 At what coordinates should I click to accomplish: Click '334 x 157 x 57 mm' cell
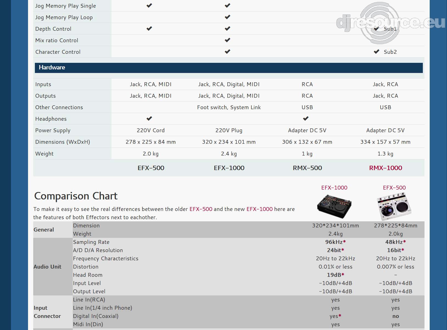pyautogui.click(x=385, y=142)
